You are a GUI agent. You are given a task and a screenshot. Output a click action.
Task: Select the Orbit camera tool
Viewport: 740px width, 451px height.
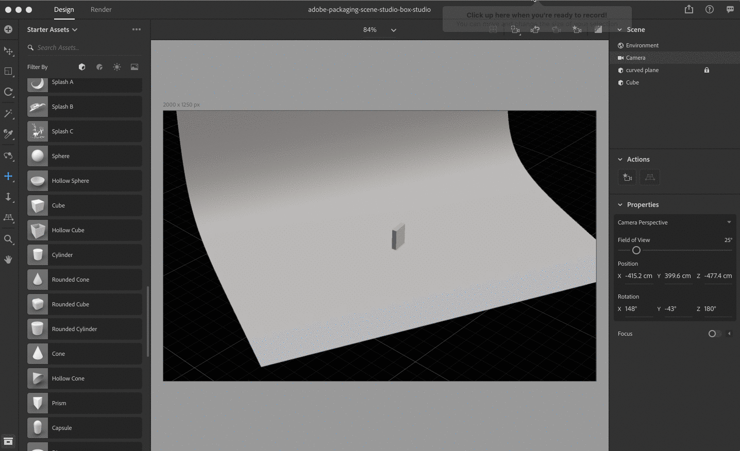coord(8,155)
